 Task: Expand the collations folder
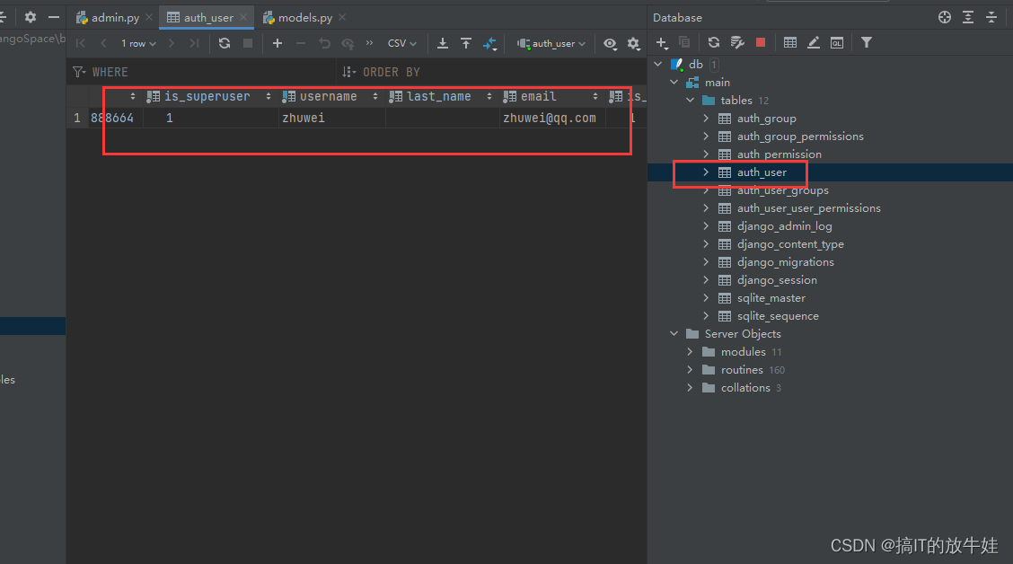(x=690, y=388)
